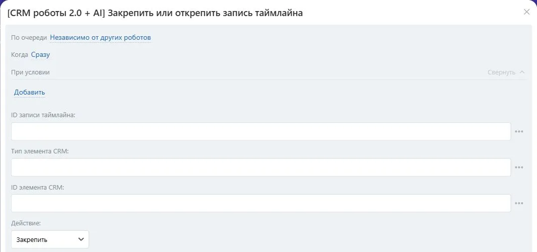Open the value picker for timeline record ID

[x=519, y=131]
